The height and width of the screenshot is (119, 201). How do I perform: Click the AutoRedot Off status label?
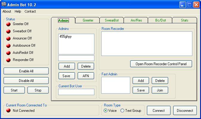tap(23, 53)
